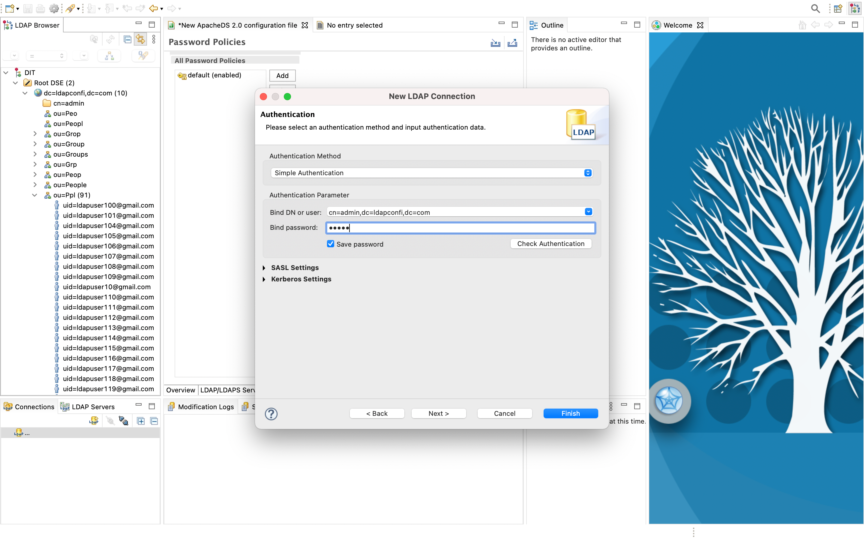Select default (enabled) password policy
The width and height of the screenshot is (864, 540).
point(210,75)
